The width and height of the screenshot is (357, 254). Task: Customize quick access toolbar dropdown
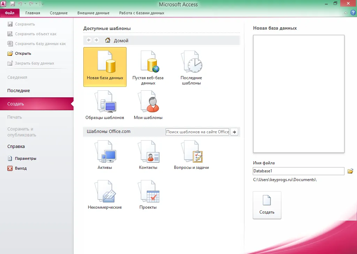coord(43,4)
